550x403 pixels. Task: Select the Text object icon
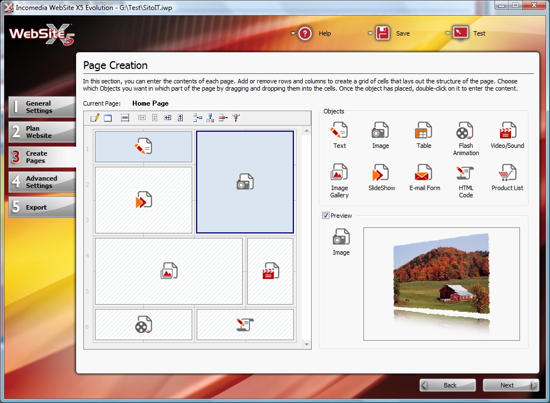point(339,130)
